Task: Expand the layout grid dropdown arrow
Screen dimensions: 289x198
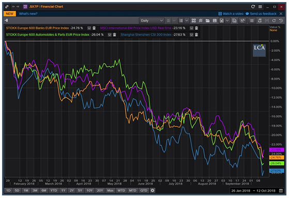Action: pyautogui.click(x=187, y=21)
